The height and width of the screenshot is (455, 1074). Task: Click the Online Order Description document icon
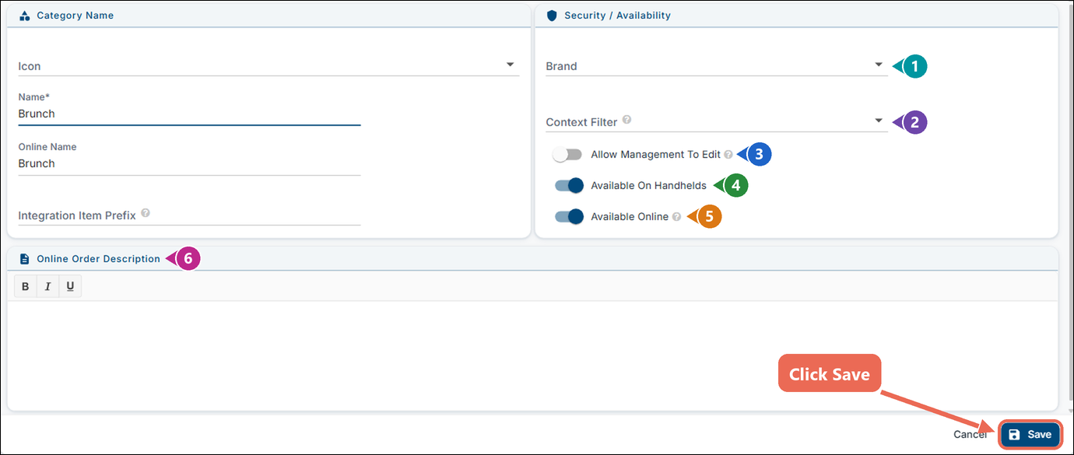tap(24, 259)
